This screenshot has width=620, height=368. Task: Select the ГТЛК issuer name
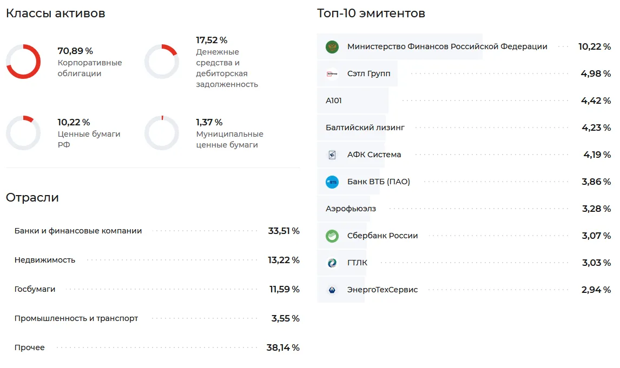pyautogui.click(x=357, y=263)
